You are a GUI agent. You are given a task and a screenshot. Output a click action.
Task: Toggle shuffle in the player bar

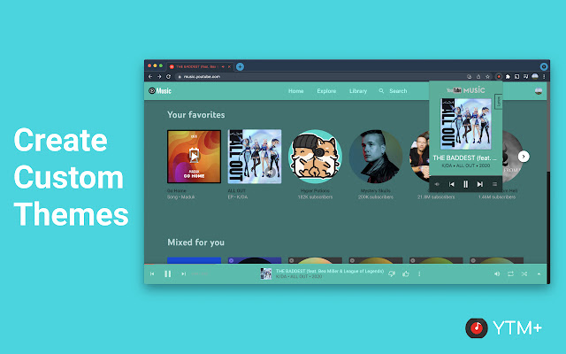click(x=524, y=273)
